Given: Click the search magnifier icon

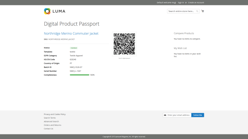Looking at the screenshot, I should 197,11.
